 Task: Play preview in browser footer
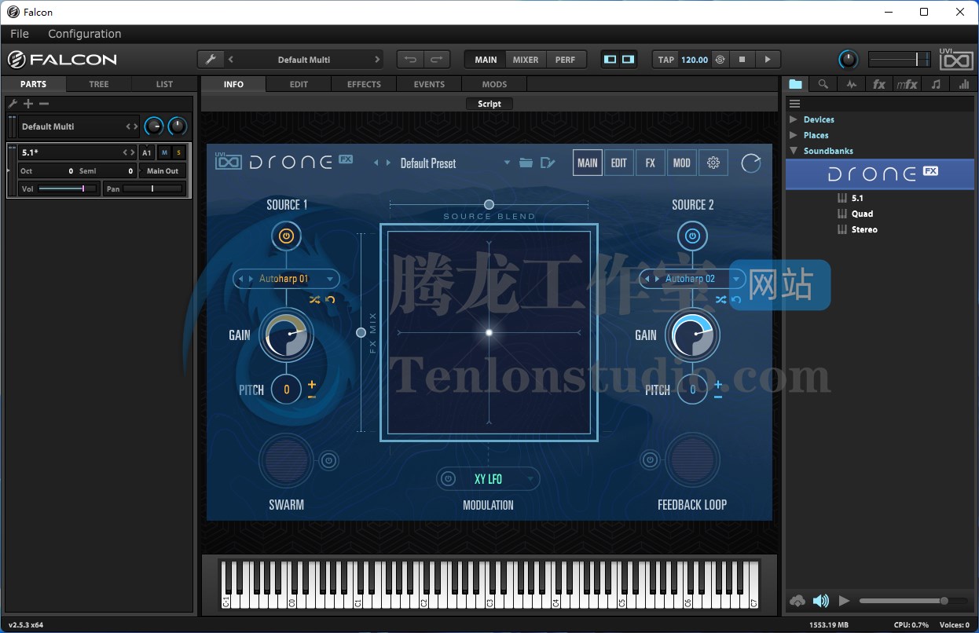(845, 601)
